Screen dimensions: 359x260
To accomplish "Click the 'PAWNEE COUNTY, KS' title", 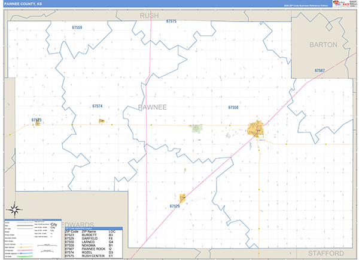I will (x=23, y=4).
